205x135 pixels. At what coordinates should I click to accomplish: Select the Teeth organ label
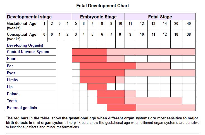(x=12, y=101)
